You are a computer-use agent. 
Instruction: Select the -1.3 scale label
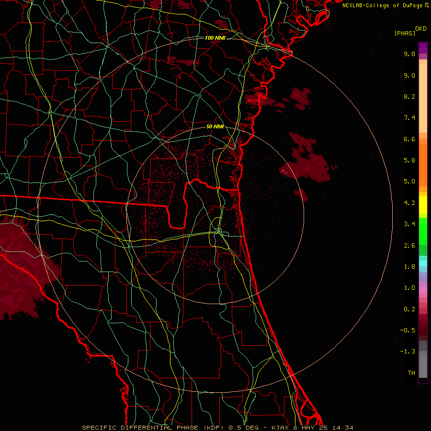(x=408, y=352)
